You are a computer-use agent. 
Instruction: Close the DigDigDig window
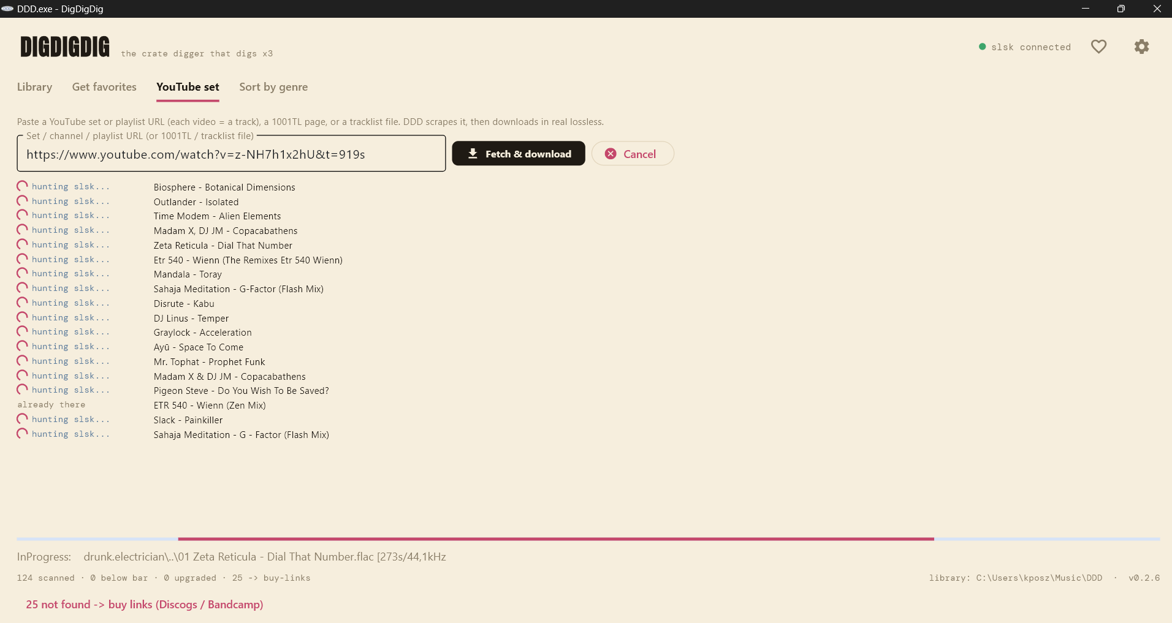pyautogui.click(x=1157, y=9)
